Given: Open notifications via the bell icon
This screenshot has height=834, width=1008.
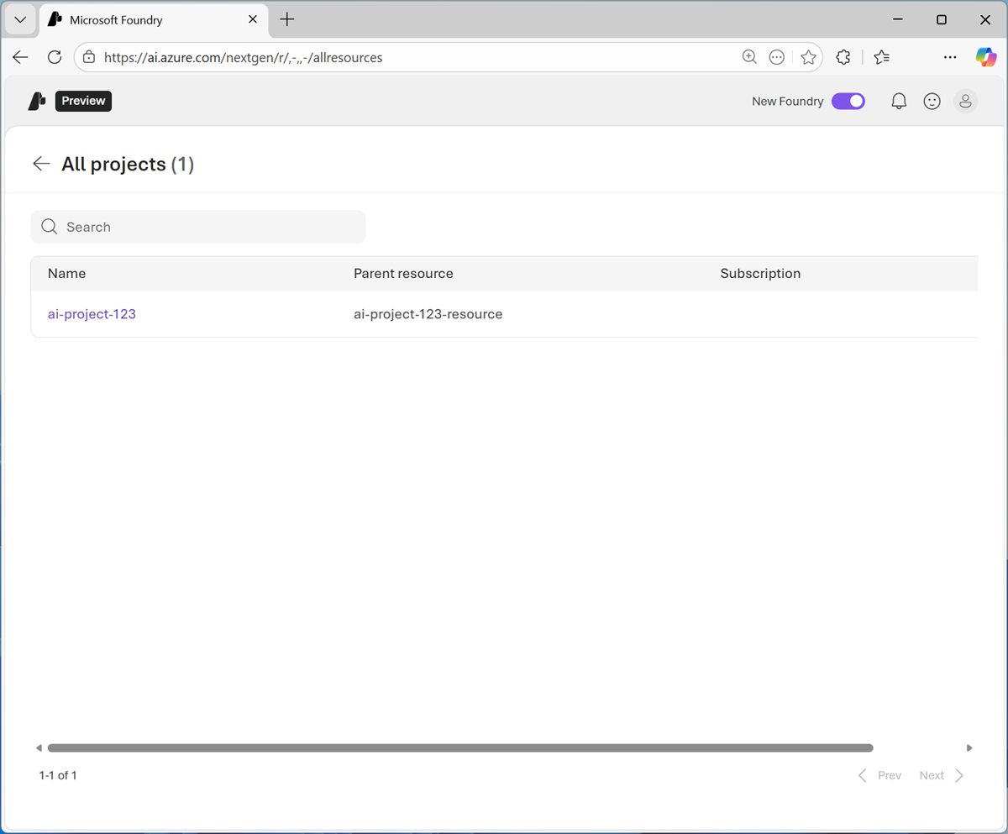Looking at the screenshot, I should [x=898, y=101].
